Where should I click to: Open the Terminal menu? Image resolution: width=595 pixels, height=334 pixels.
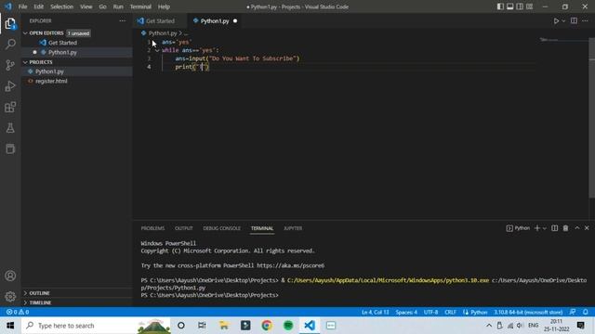(x=140, y=6)
